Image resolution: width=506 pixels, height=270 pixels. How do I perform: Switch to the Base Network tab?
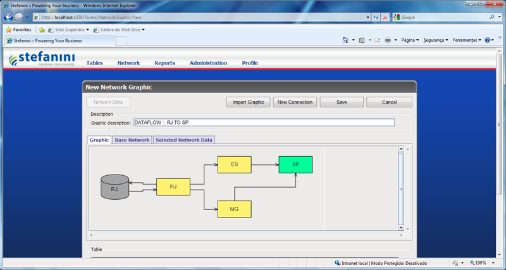coord(132,140)
